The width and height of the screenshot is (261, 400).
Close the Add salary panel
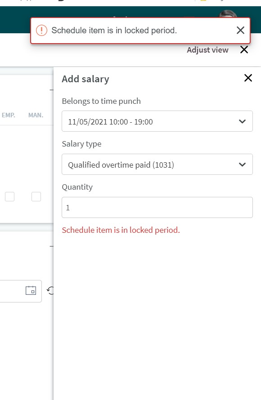click(x=248, y=78)
